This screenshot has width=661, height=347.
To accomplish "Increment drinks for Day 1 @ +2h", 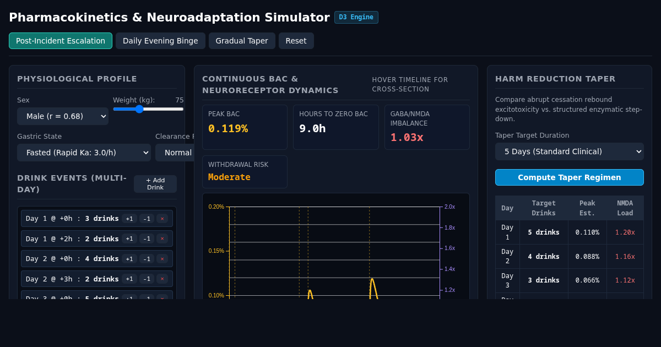I will (x=129, y=238).
